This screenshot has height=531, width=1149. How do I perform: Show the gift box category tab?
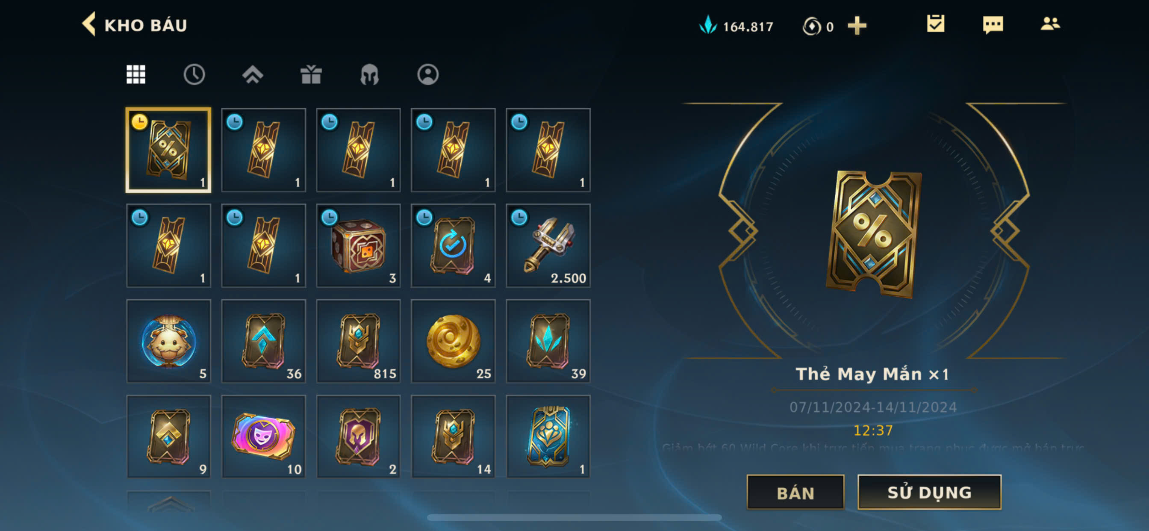click(x=311, y=74)
